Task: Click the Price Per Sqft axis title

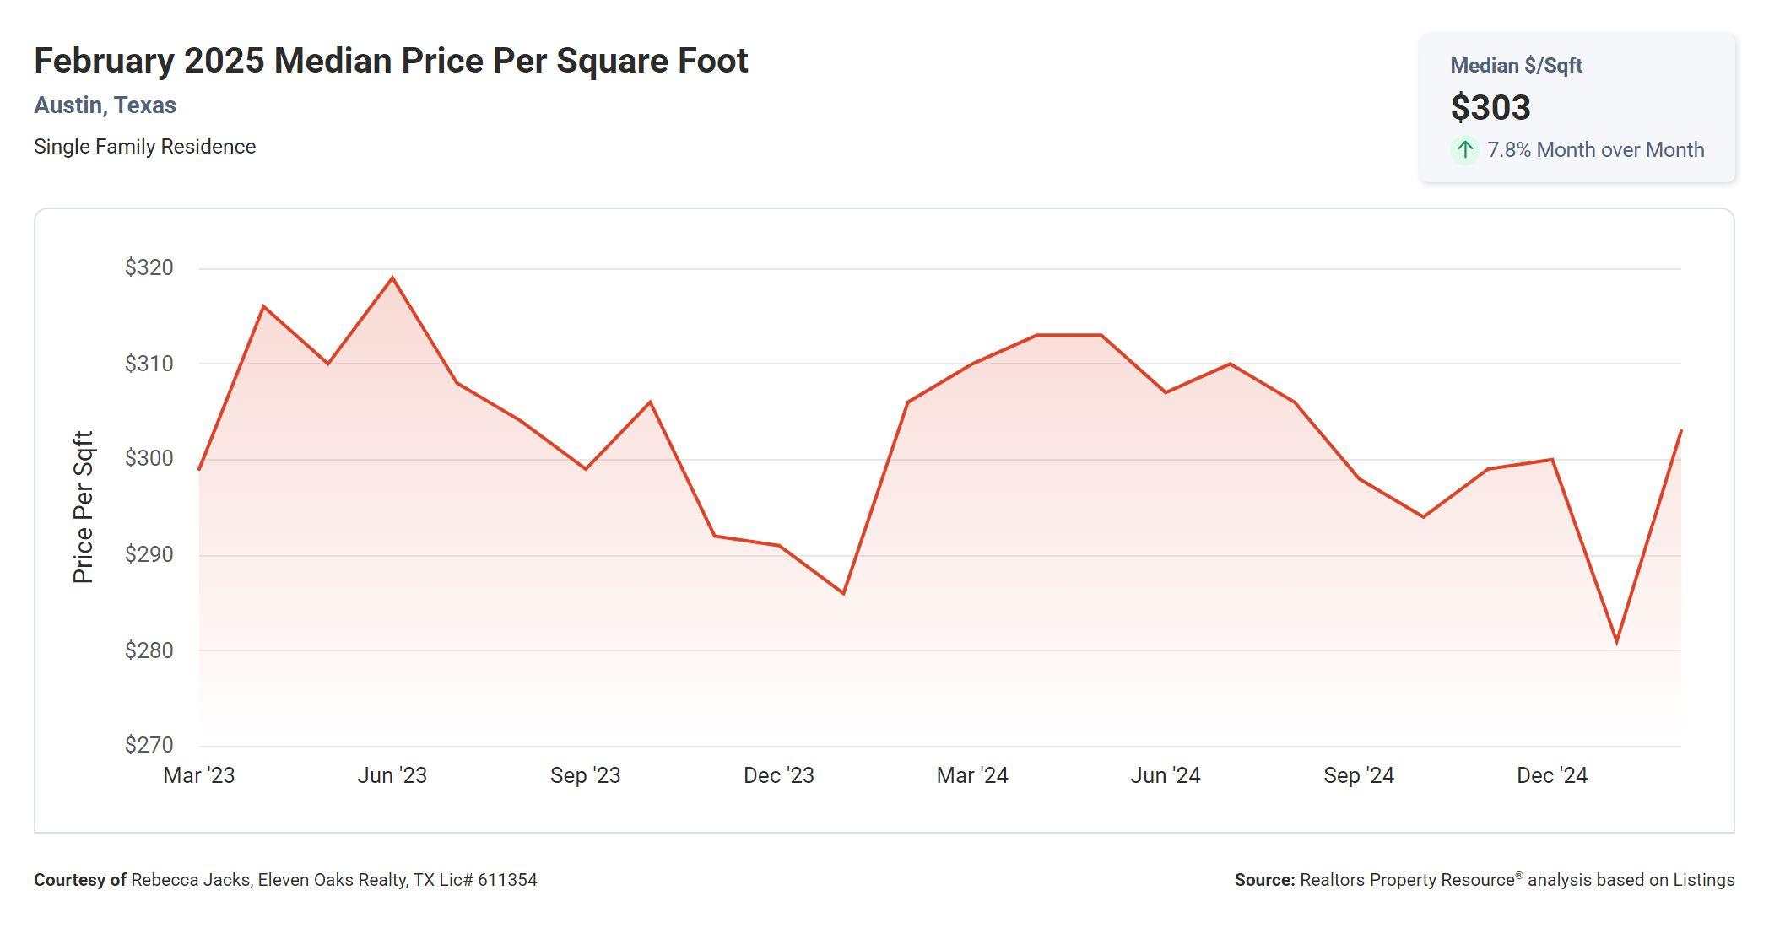Action: point(83,507)
